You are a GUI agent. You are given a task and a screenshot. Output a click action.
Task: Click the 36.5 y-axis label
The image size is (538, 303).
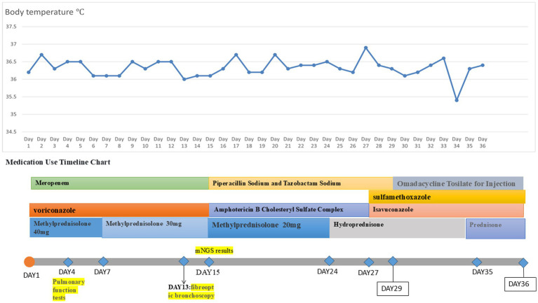tap(11, 62)
